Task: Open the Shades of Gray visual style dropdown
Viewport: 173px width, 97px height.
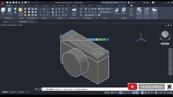Action: [x=105, y=9]
